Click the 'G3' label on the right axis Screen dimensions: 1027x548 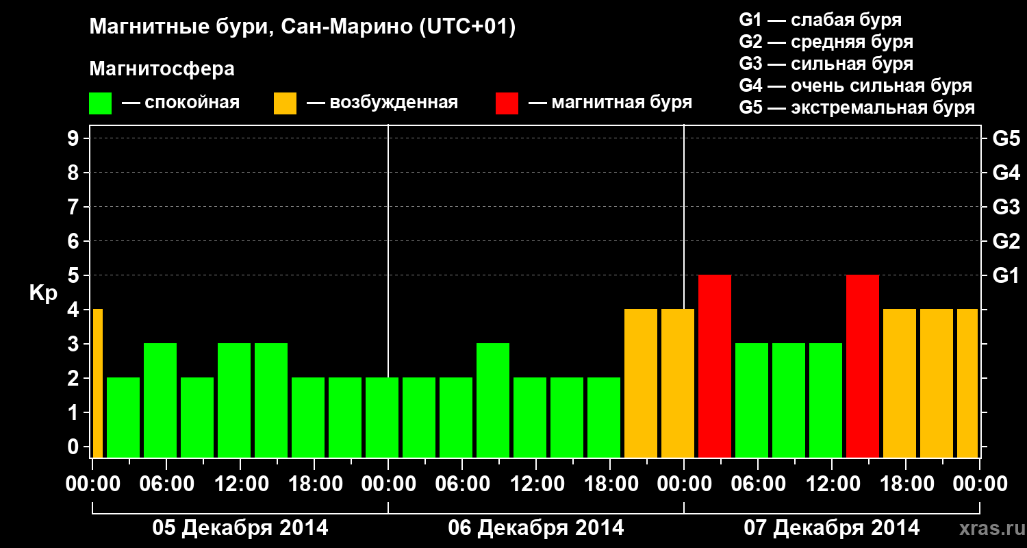[x=1006, y=207]
